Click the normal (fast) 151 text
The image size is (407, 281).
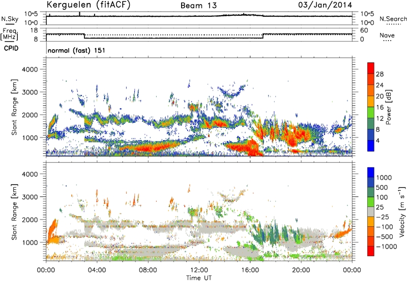[x=76, y=50]
